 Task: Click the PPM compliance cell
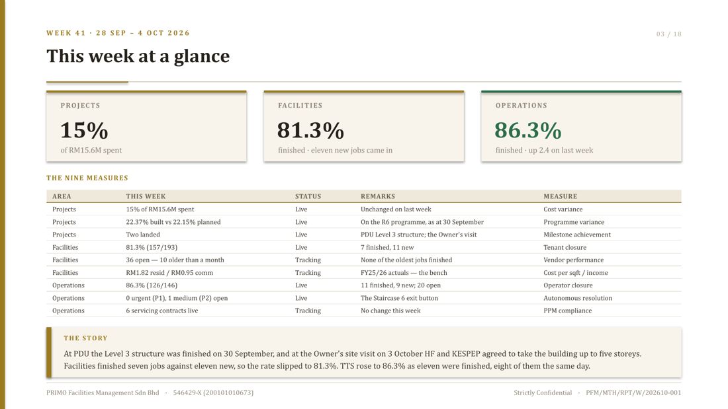tap(568, 311)
